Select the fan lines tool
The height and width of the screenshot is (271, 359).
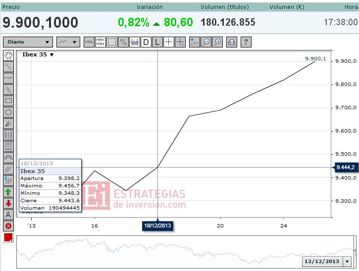coord(8,124)
